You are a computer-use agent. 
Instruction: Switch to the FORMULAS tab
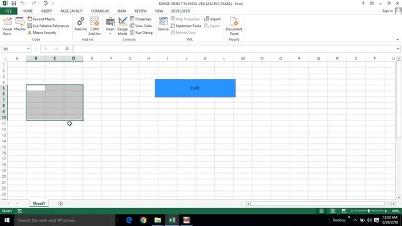tap(100, 11)
